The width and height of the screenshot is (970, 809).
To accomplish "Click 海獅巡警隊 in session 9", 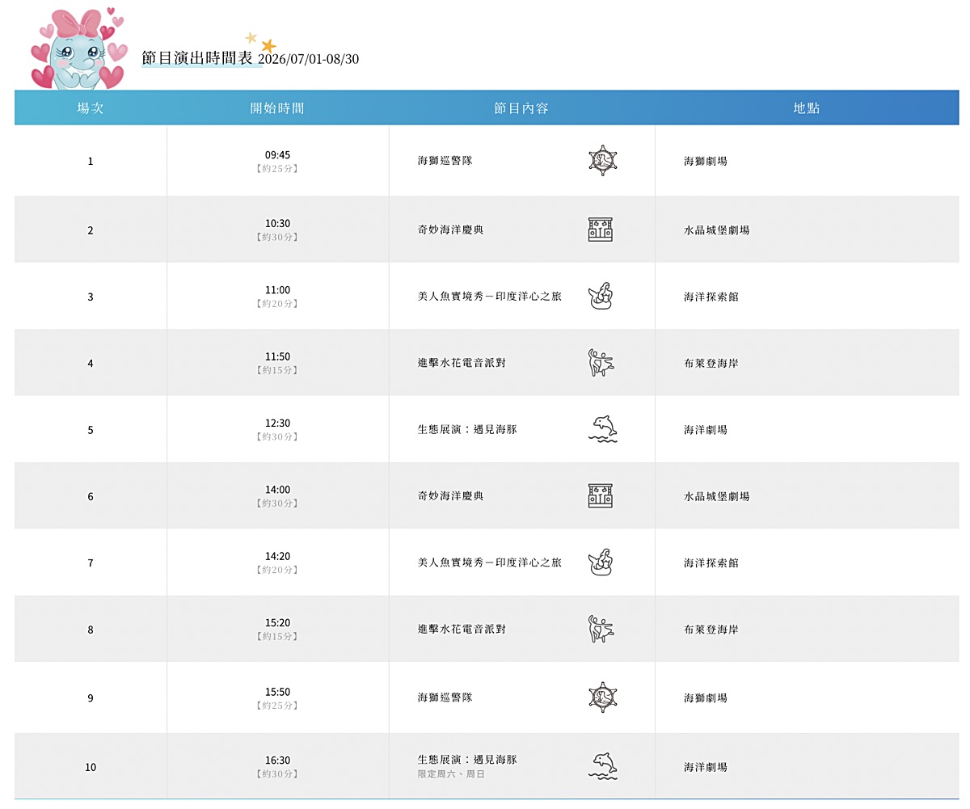I will click(x=445, y=697).
